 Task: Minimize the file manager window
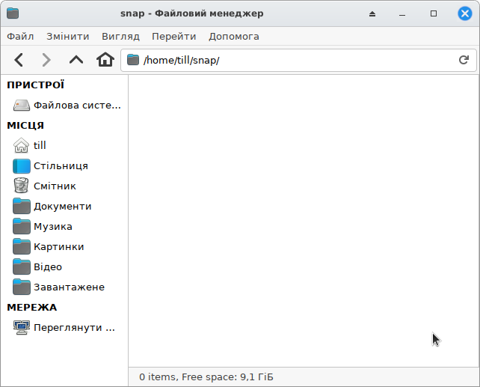tap(402, 13)
